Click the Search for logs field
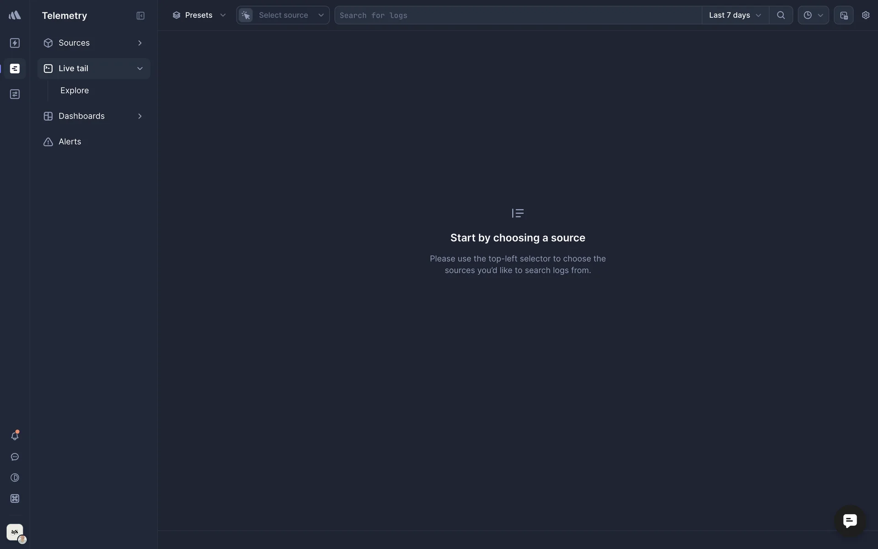 point(518,15)
